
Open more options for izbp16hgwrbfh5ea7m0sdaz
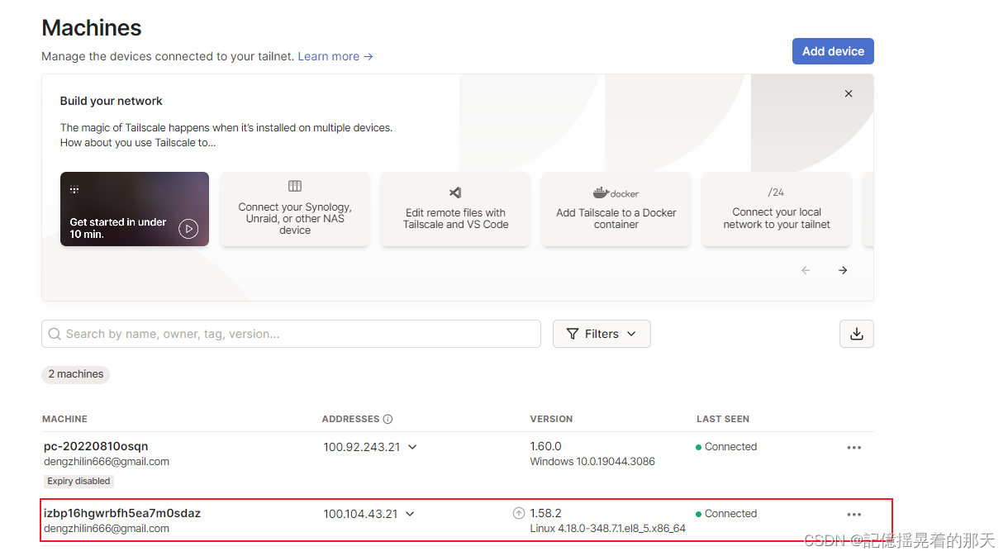coord(854,515)
